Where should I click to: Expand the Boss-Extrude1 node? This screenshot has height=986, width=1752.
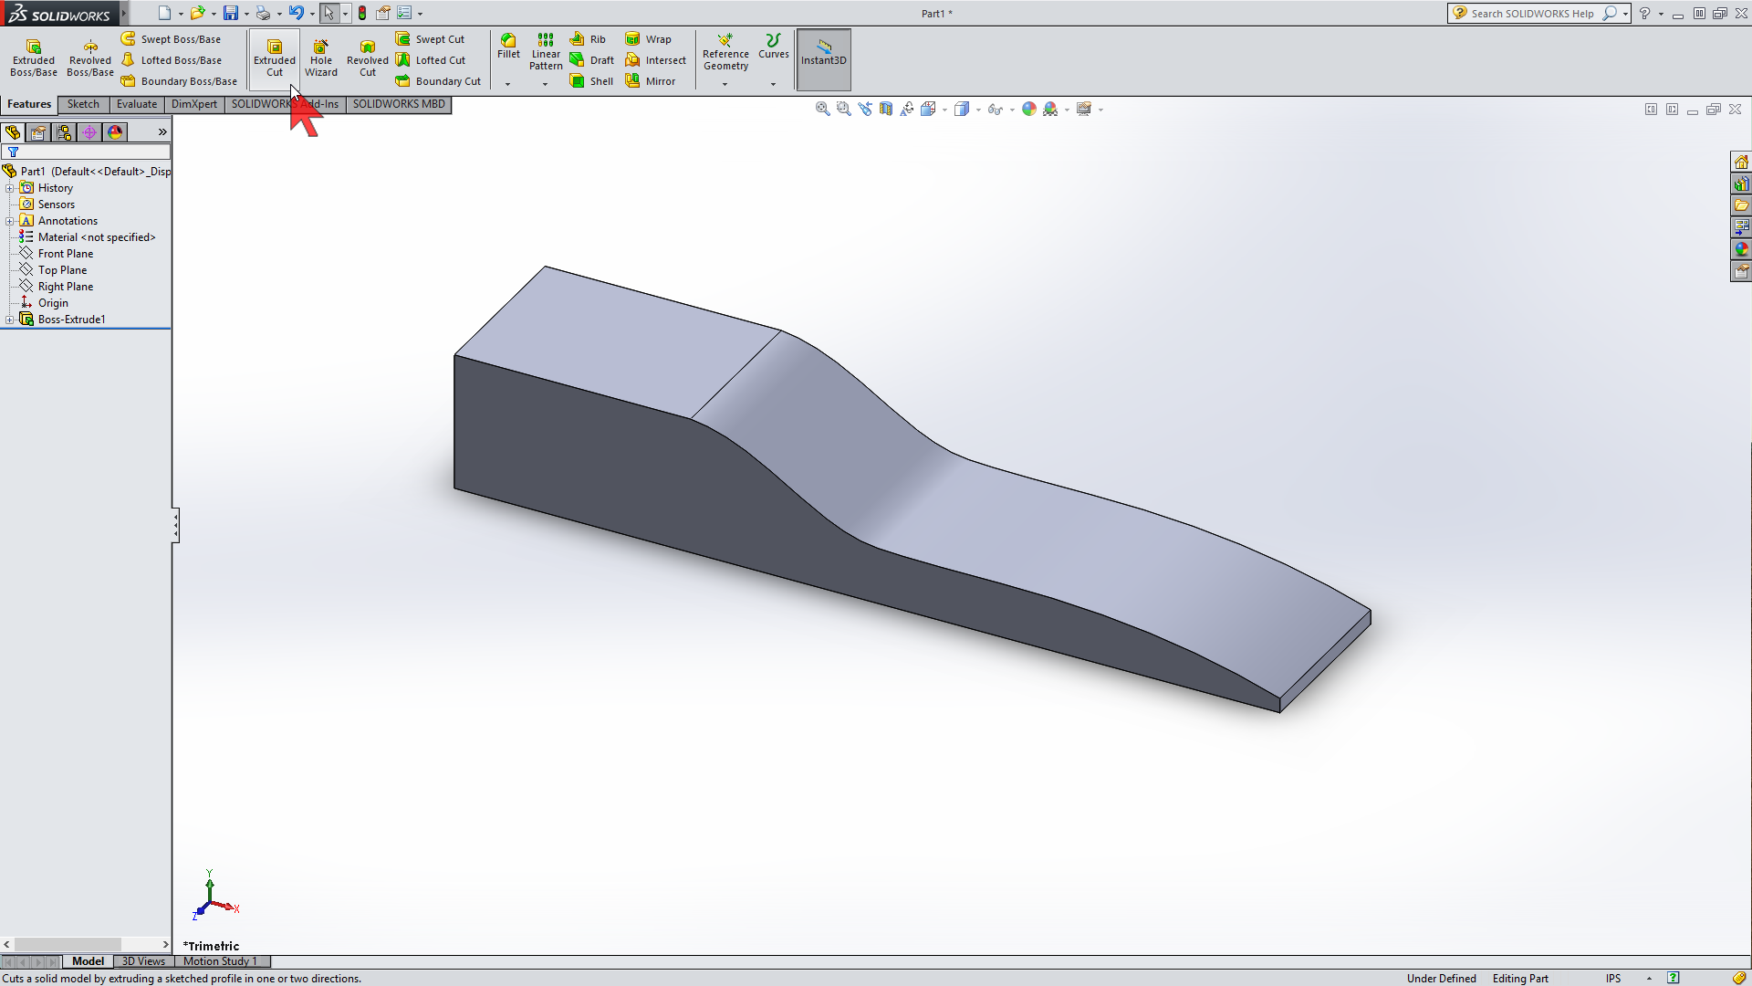tap(10, 319)
